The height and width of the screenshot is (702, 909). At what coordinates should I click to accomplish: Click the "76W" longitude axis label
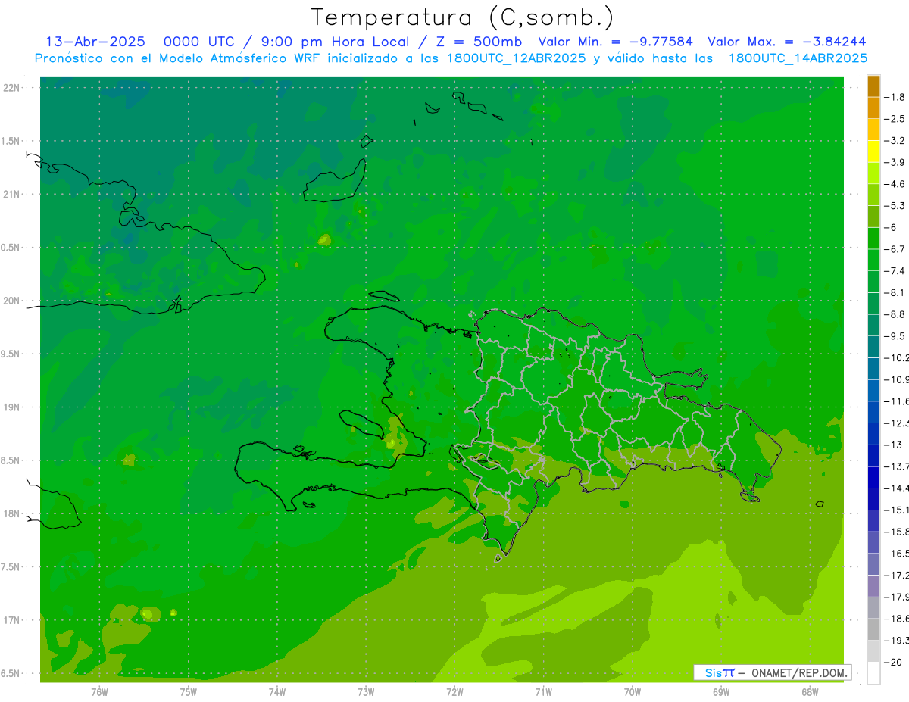click(99, 692)
